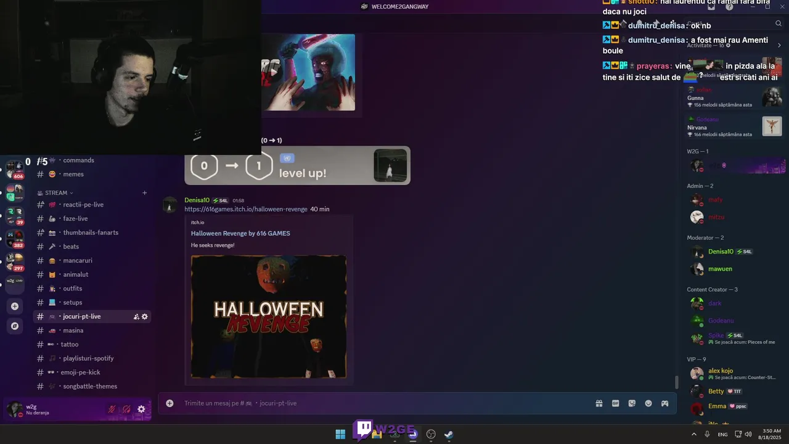Open the video thumbnail above level-up card
The image size is (789, 444).
(x=308, y=72)
